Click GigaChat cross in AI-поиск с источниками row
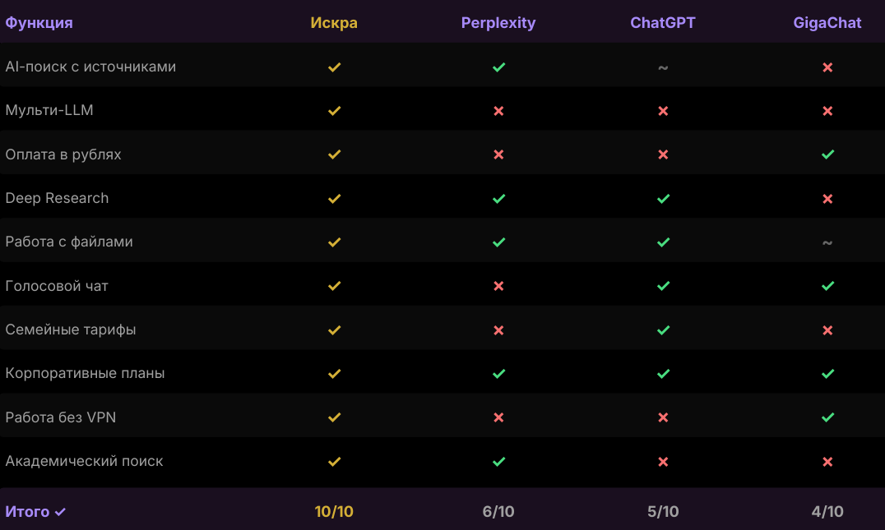This screenshot has height=530, width=885. [x=827, y=67]
